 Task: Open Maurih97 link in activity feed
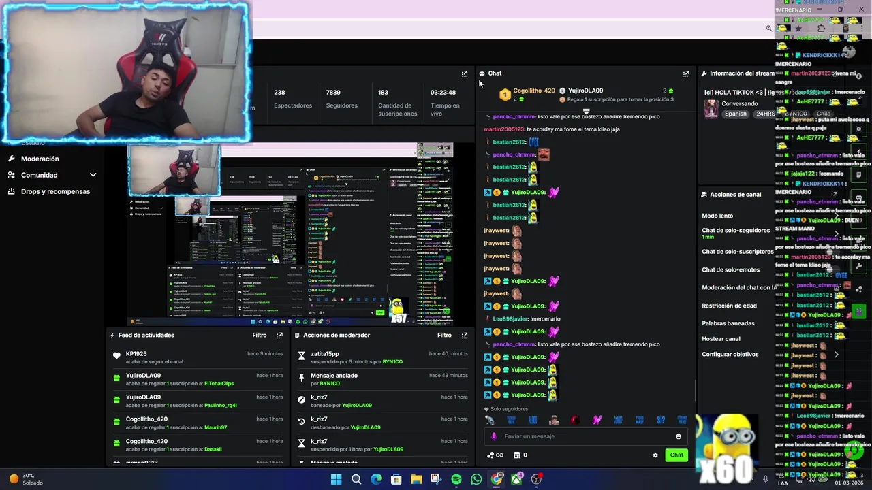click(x=215, y=427)
